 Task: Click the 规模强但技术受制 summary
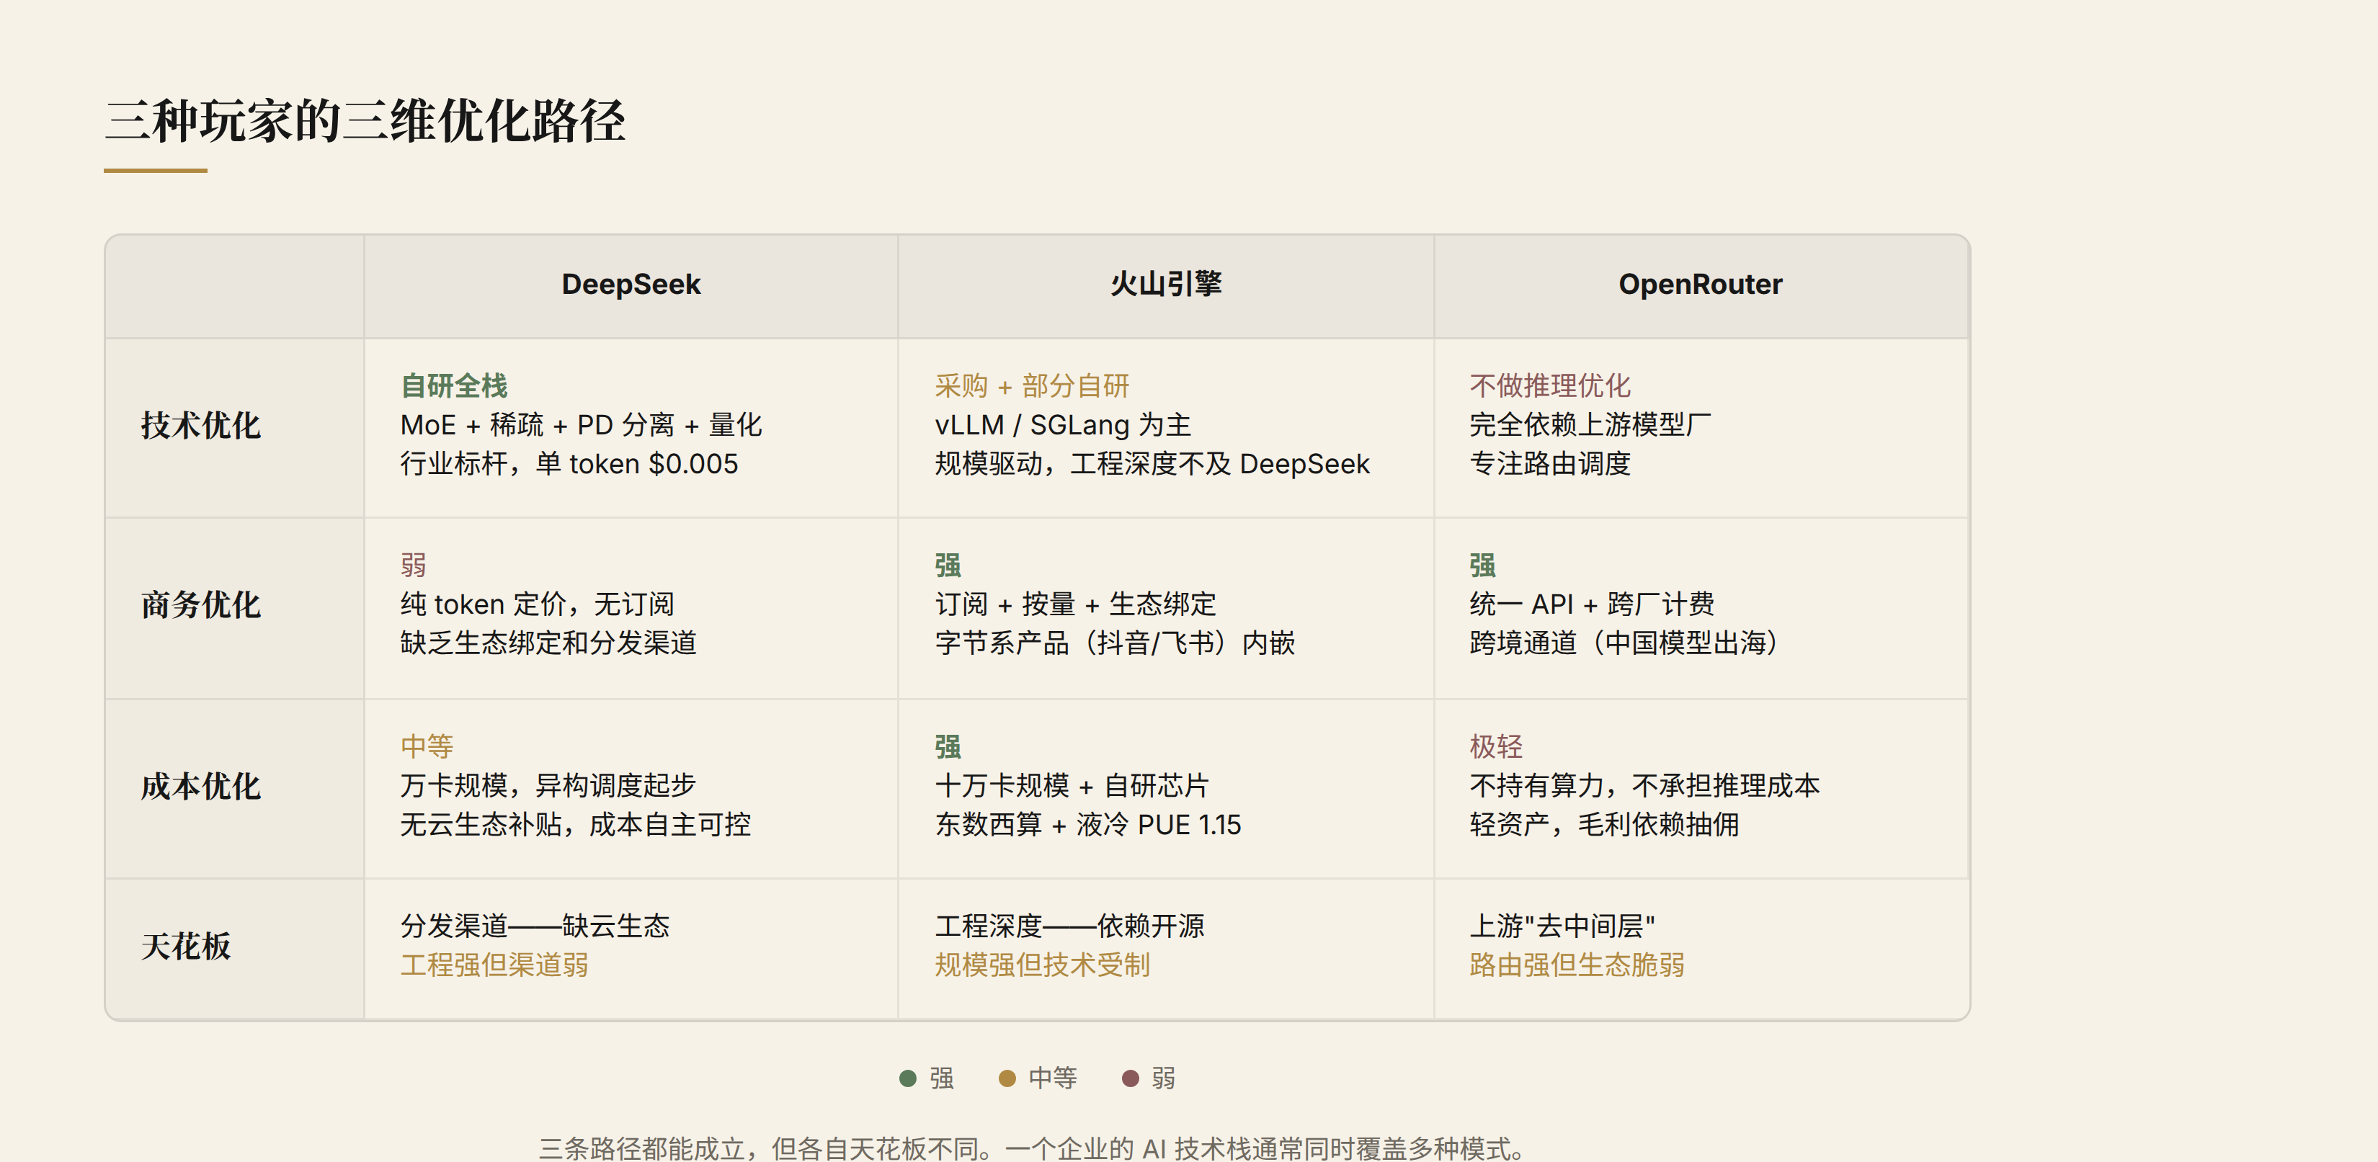pyautogui.click(x=1042, y=965)
